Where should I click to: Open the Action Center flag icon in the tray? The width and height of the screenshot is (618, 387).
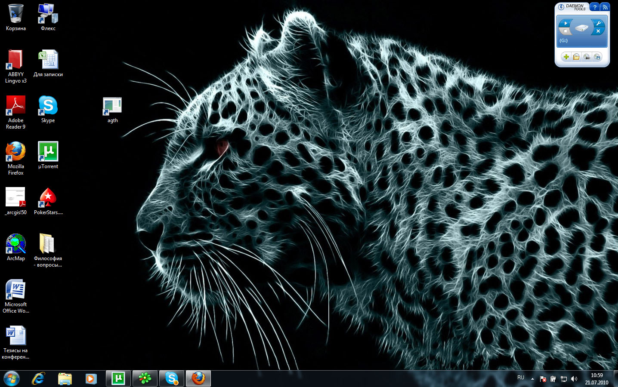(543, 379)
